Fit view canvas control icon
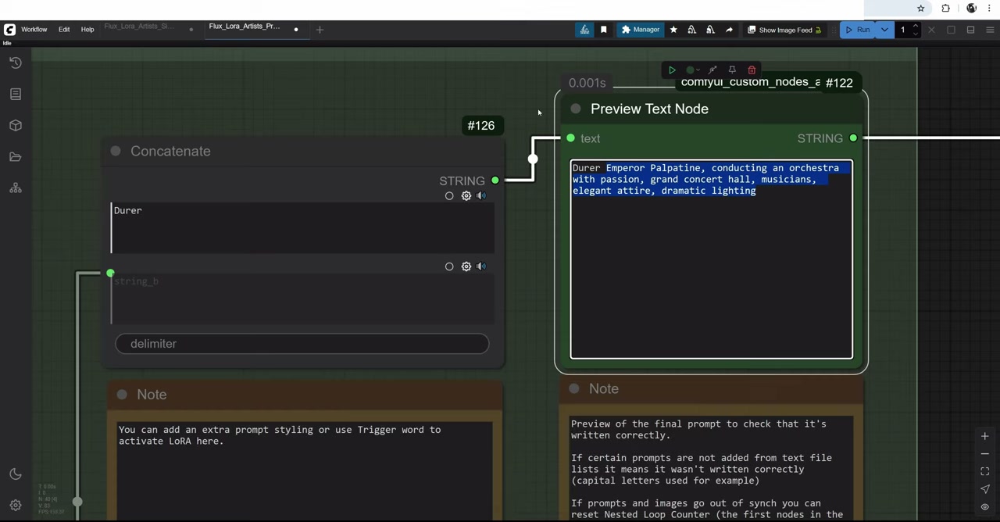This screenshot has width=1000, height=522. pyautogui.click(x=984, y=471)
